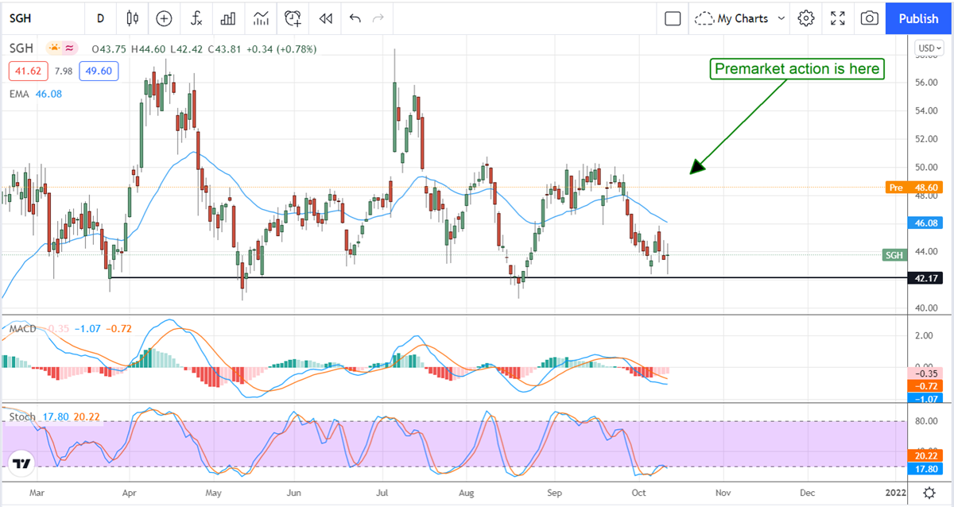Viewport: 954px width, 507px height.
Task: Change the D timeframe interval
Action: coord(100,17)
